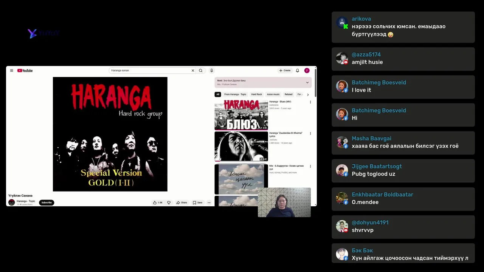Click the Enkhbaatar Boldbaatar commenter avatar
Viewport: 484px width, 272px height.
pyautogui.click(x=342, y=198)
